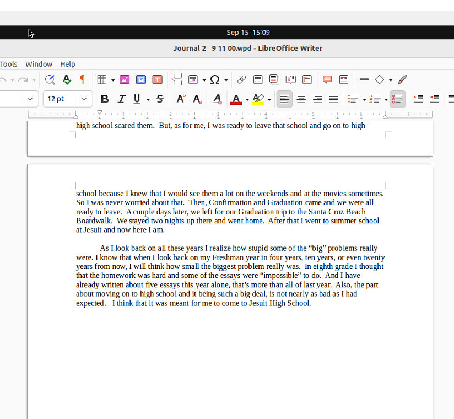This screenshot has width=454, height=419.
Task: Open underline style dropdown arrow
Action: pos(148,100)
